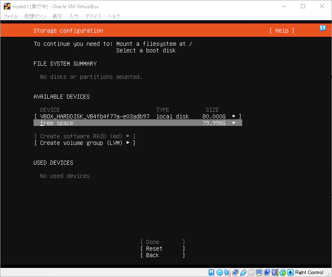
Task: Click the Mount a filesystem at / text
Action: click(154, 44)
